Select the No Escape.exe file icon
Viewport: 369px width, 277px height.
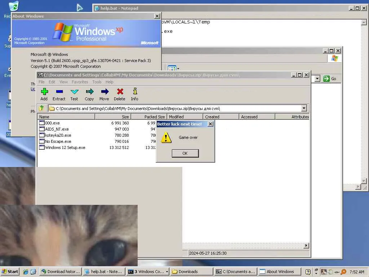pos(42,141)
